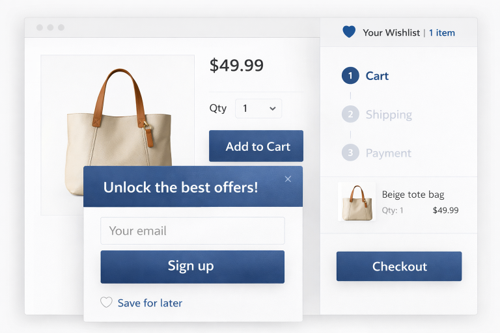Click the beige tote bag cart thumbnail
Viewport: 500px width, 333px height.
coord(357,202)
